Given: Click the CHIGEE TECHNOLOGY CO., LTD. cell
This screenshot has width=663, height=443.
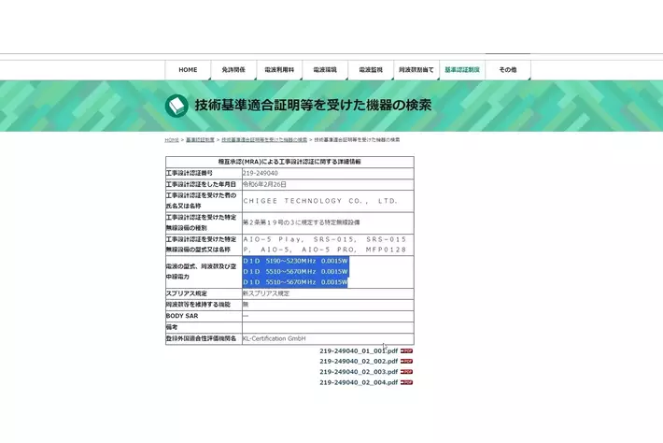Looking at the screenshot, I should click(320, 201).
